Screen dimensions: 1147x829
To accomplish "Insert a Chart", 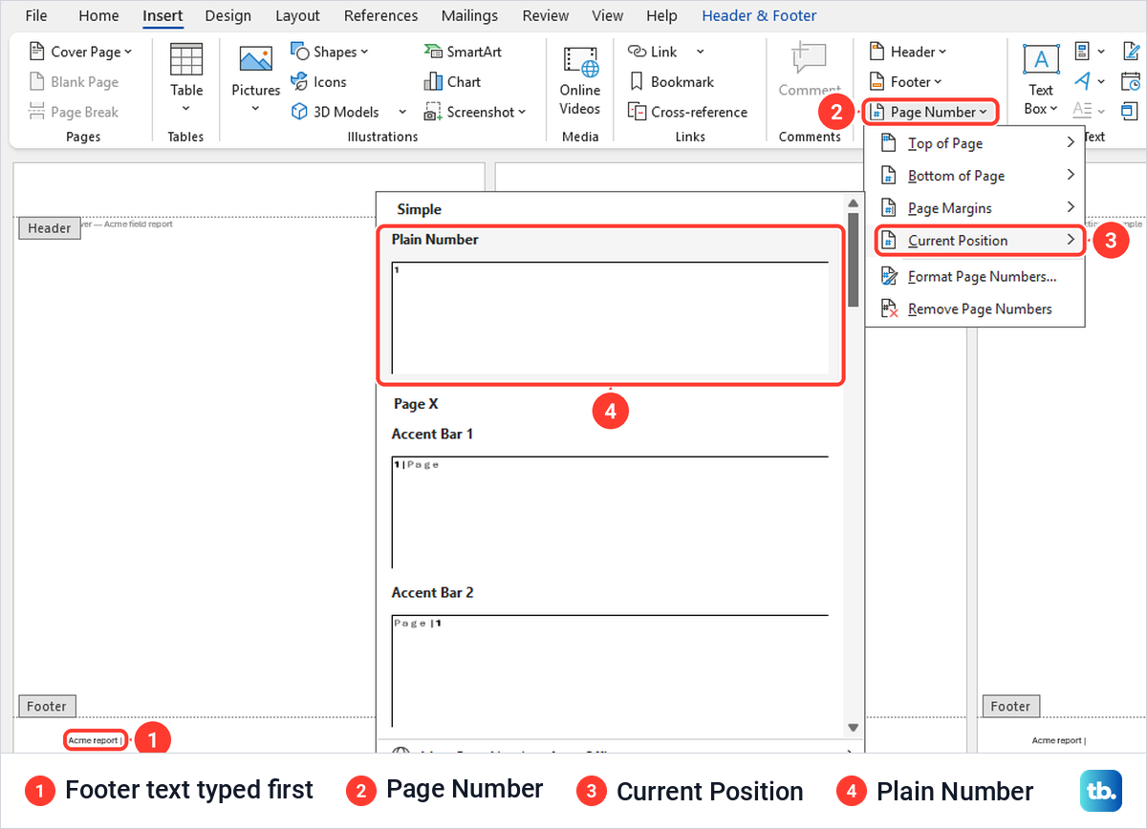I will (x=452, y=82).
